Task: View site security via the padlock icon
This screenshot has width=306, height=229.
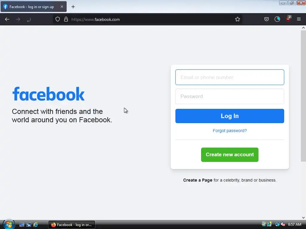Action: (x=66, y=19)
